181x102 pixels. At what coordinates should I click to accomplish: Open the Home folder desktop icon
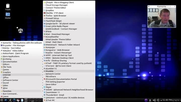tap(8, 16)
